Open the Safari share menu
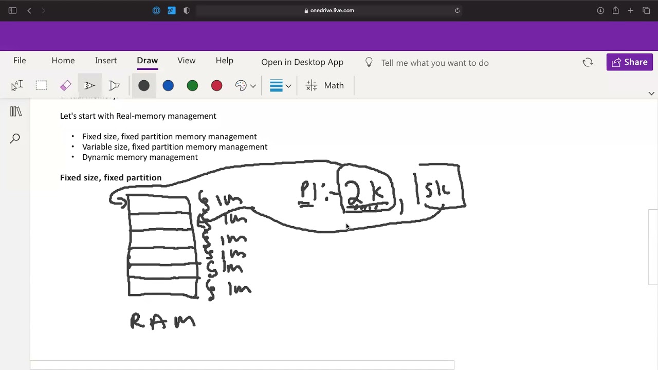This screenshot has width=658, height=370. (x=615, y=10)
